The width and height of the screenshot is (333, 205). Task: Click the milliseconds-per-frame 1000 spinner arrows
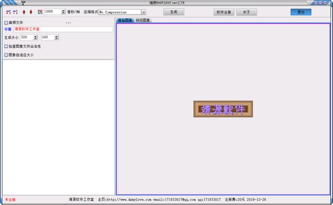click(63, 12)
